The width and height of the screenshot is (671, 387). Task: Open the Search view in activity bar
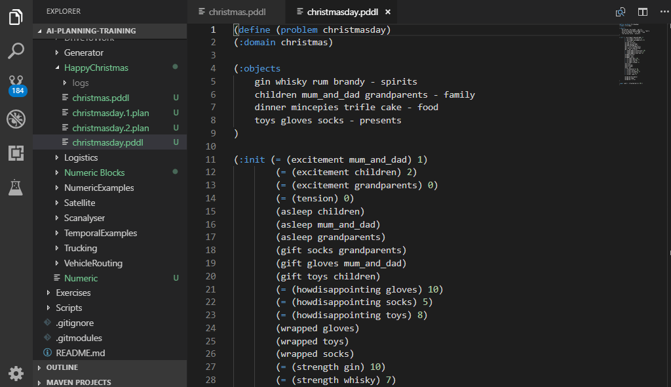(16, 51)
